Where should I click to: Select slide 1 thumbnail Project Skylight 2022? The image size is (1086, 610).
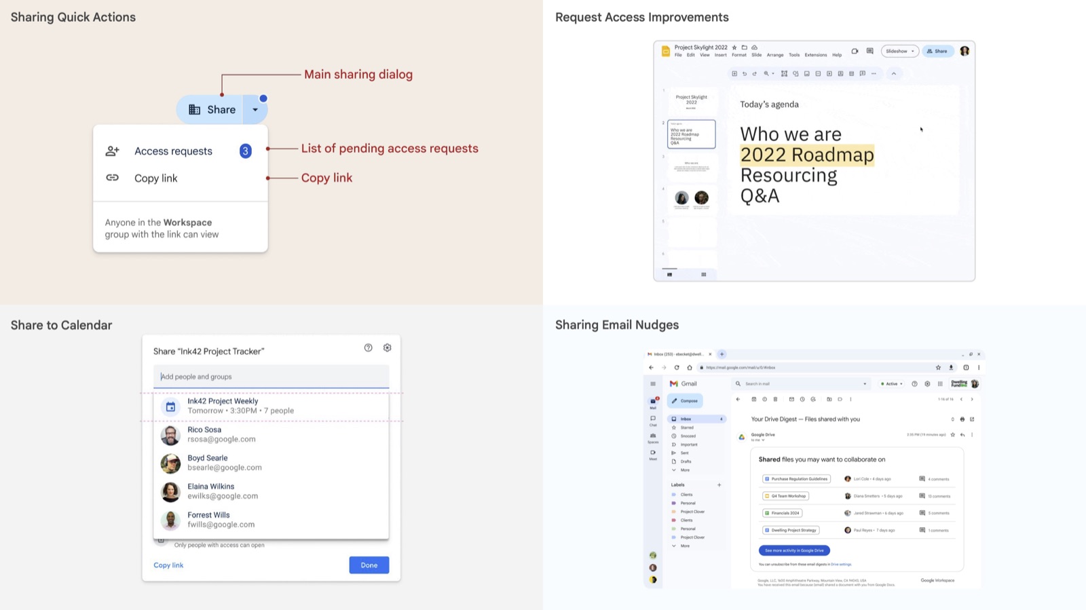click(x=692, y=101)
